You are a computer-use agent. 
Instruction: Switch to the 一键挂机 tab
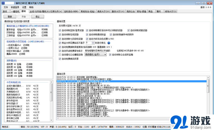coord(15,12)
